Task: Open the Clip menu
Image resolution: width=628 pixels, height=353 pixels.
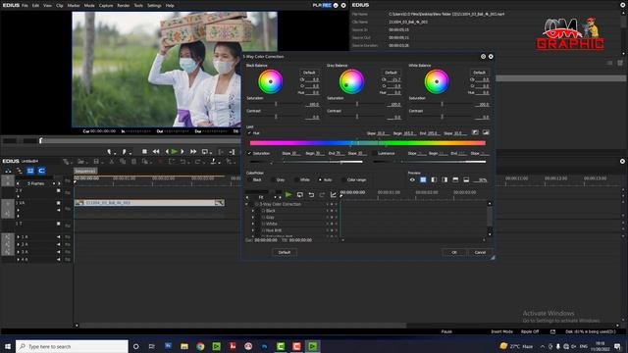Action: click(x=60, y=6)
